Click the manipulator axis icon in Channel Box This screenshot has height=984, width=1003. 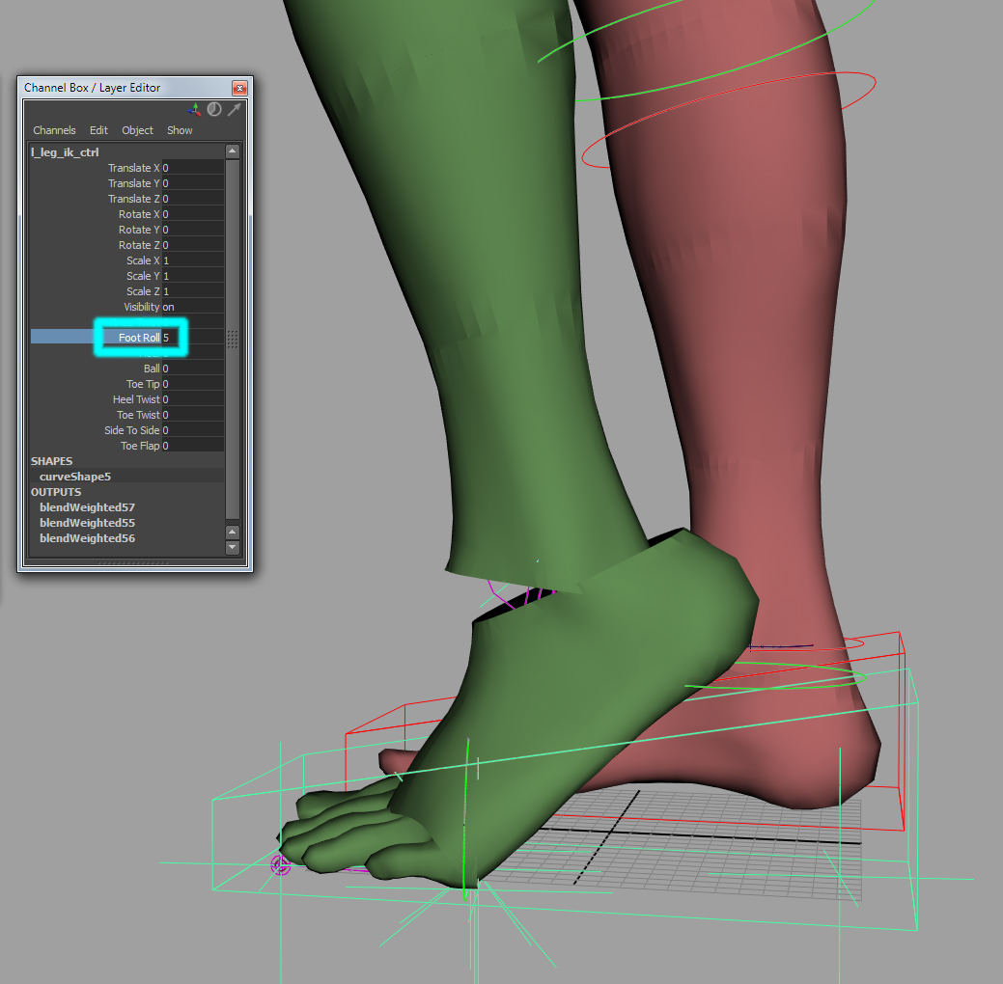pyautogui.click(x=194, y=110)
